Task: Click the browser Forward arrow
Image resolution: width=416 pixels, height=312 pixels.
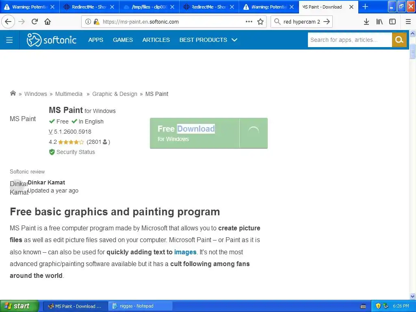Action: pyautogui.click(x=22, y=22)
